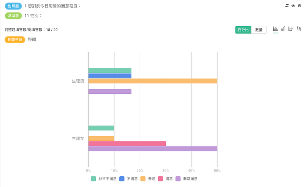Select horizontal bar chart icon

pyautogui.click(x=275, y=29)
